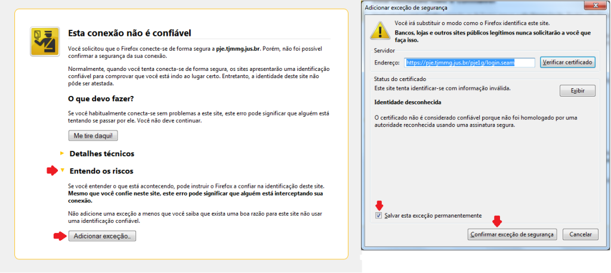Click red arrow above Confirmar exceção button
Viewport: 611px width, 273px height.
click(496, 221)
